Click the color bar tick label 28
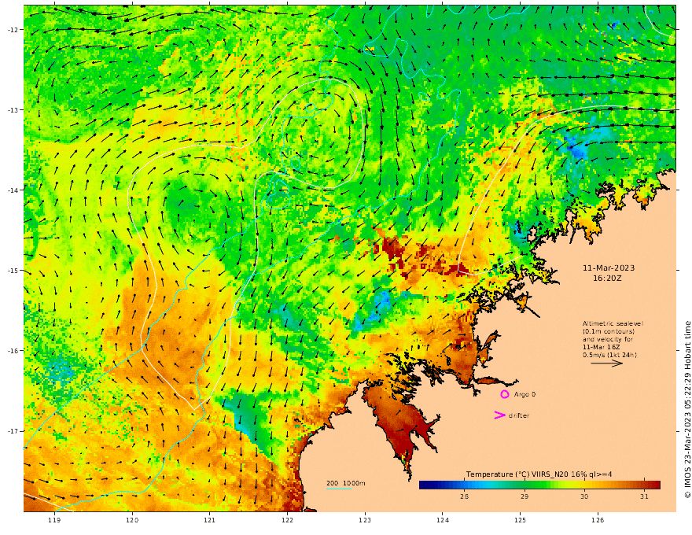 (x=464, y=496)
